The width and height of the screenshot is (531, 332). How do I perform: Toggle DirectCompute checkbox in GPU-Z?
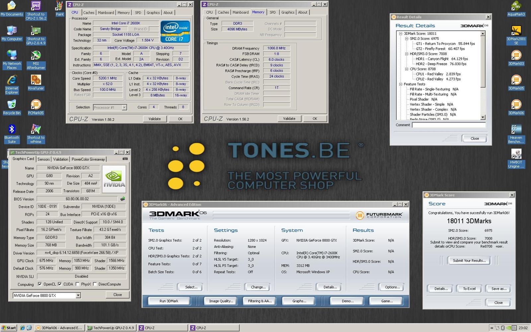pyautogui.click(x=95, y=284)
